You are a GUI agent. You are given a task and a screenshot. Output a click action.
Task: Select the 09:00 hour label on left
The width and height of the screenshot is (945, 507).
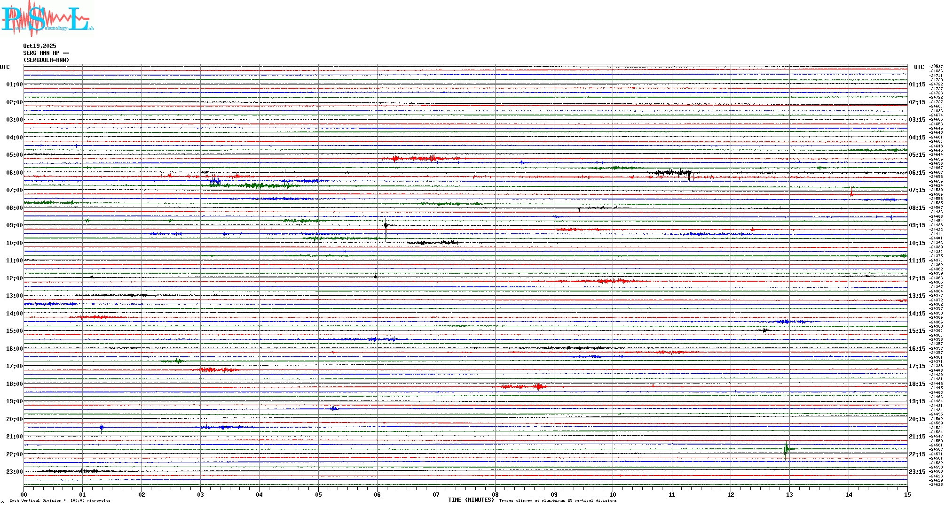pyautogui.click(x=14, y=225)
